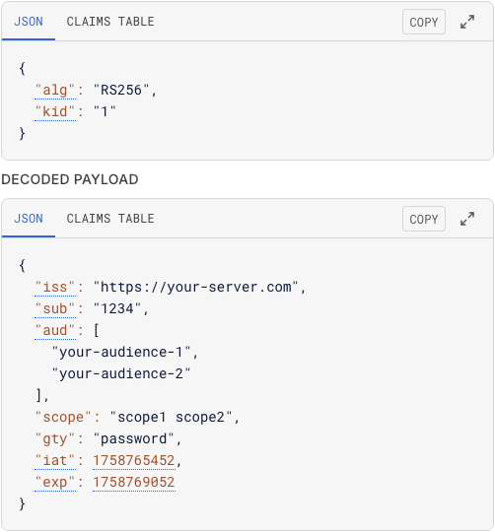Image resolution: width=495 pixels, height=532 pixels.
Task: Copy the decoded payload JSON
Action: [x=424, y=219]
